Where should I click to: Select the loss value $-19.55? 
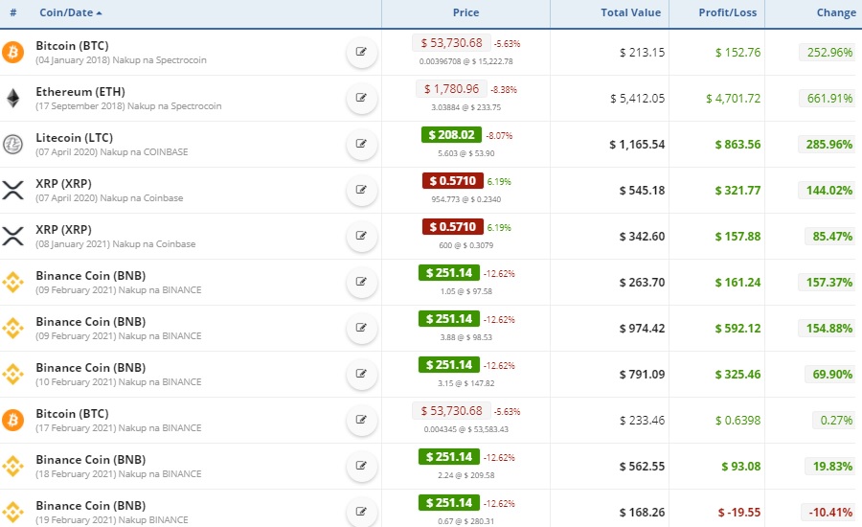pos(739,512)
